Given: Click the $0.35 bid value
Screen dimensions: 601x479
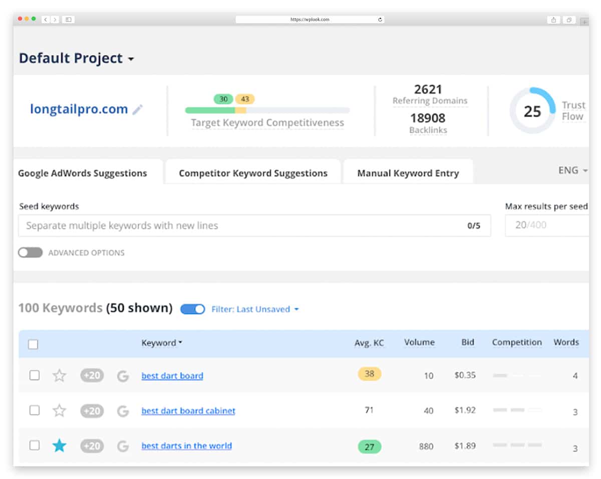Looking at the screenshot, I should pos(465,375).
